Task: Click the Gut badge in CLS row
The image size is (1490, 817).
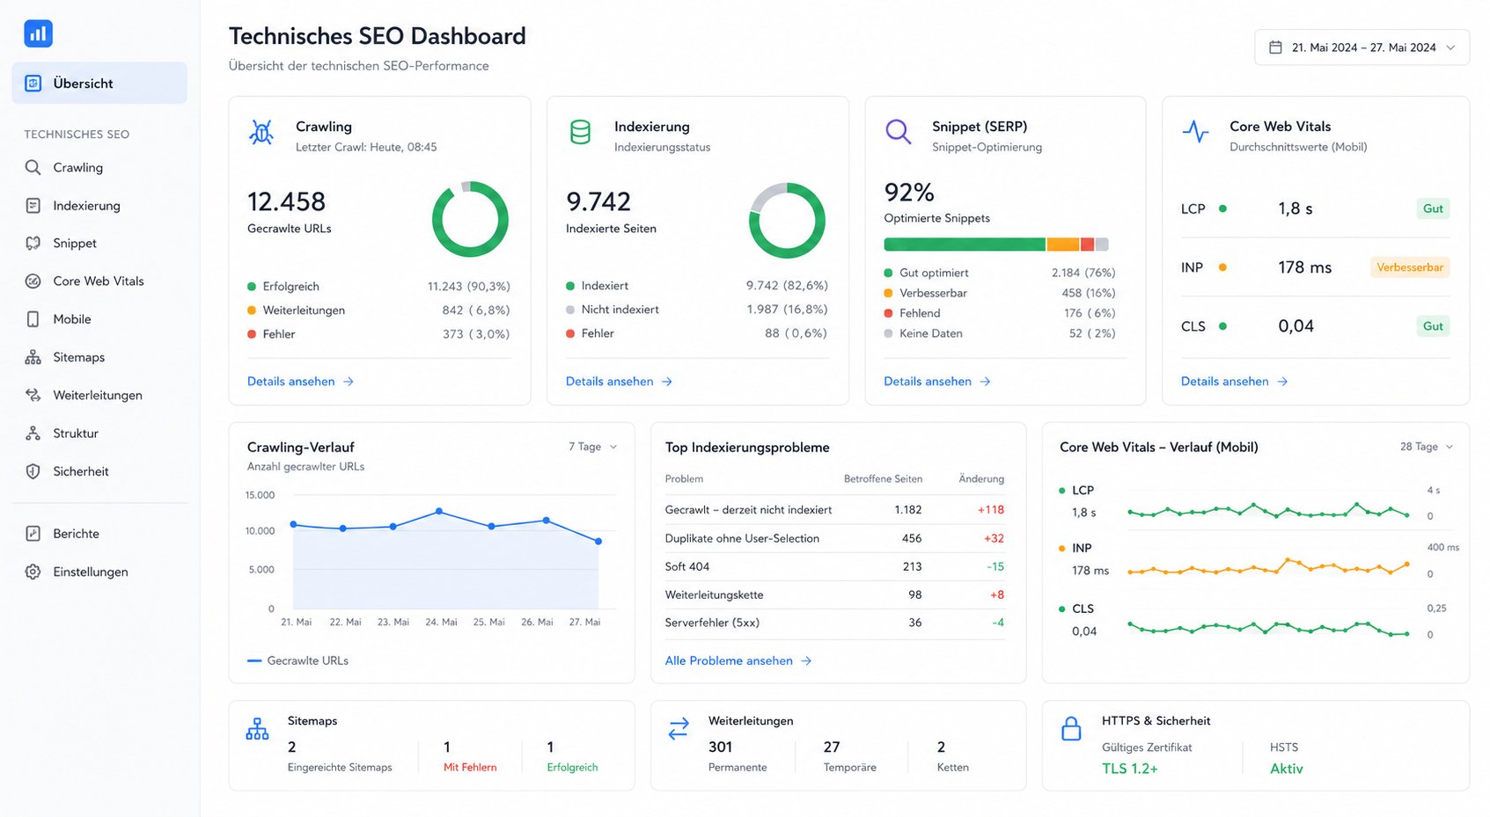Action: pyautogui.click(x=1433, y=326)
